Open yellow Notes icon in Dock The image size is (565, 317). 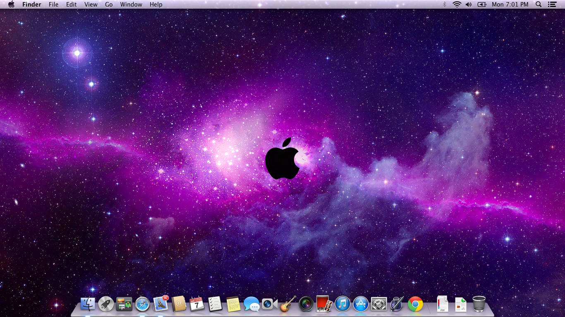(x=233, y=304)
